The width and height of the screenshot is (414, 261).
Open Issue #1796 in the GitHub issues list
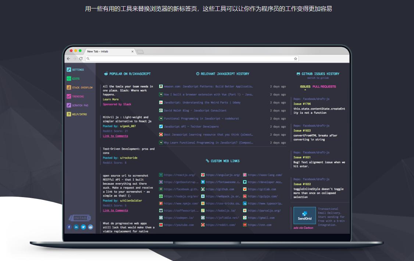pos(302,104)
